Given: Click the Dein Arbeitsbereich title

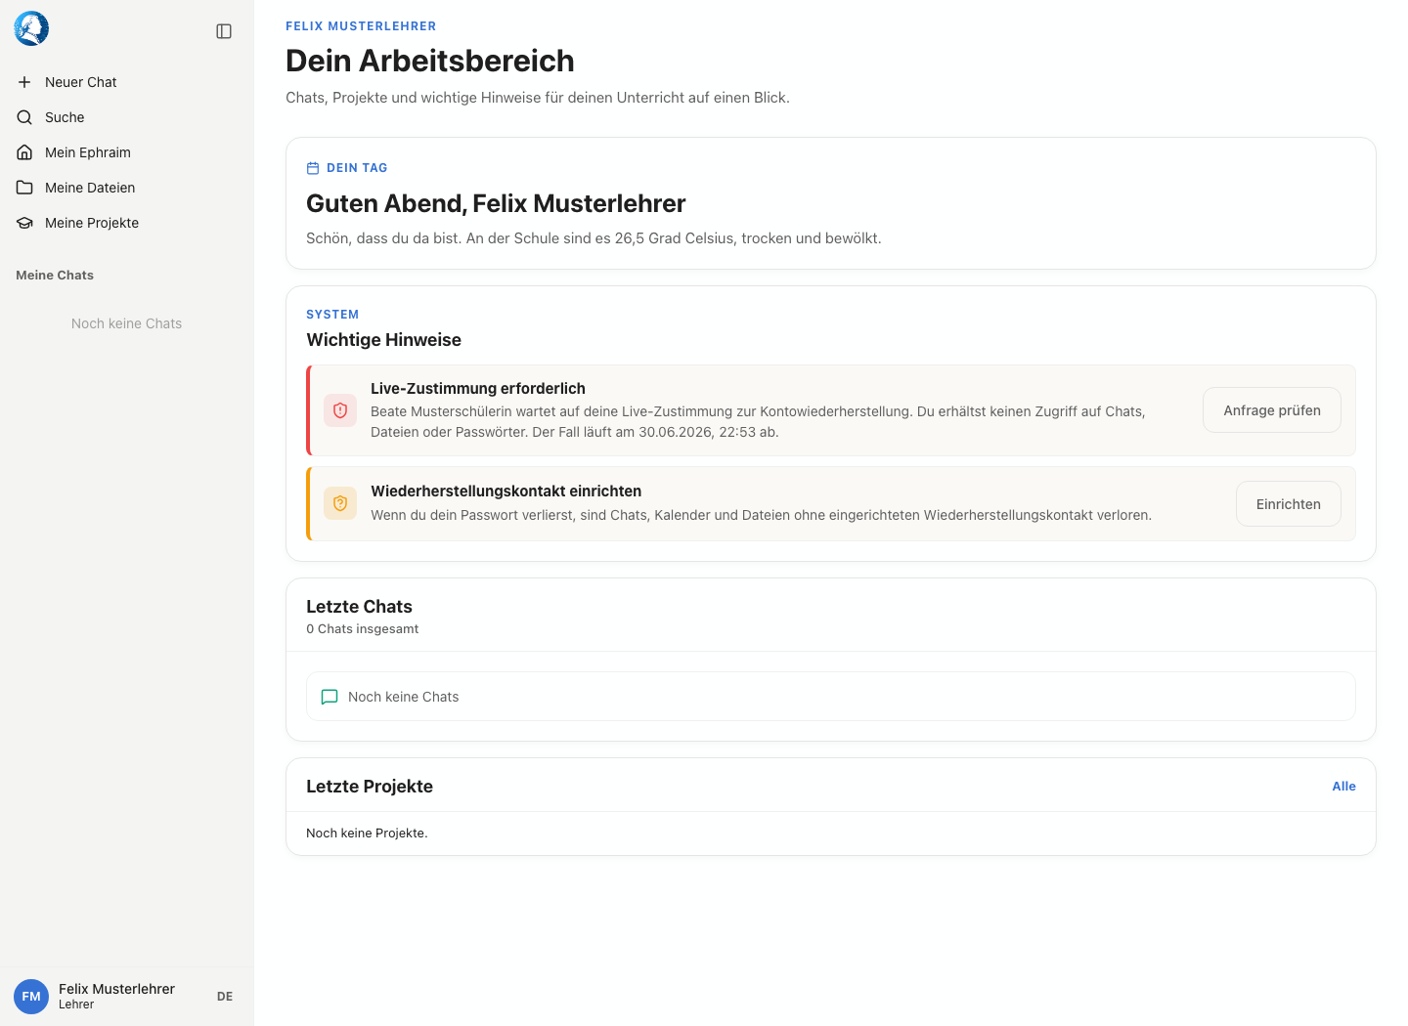Looking at the screenshot, I should tap(430, 61).
